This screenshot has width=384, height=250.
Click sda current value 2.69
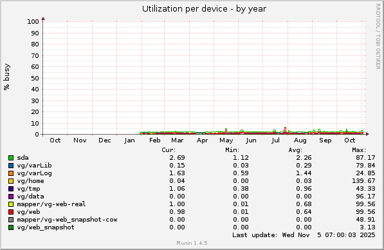point(177,158)
